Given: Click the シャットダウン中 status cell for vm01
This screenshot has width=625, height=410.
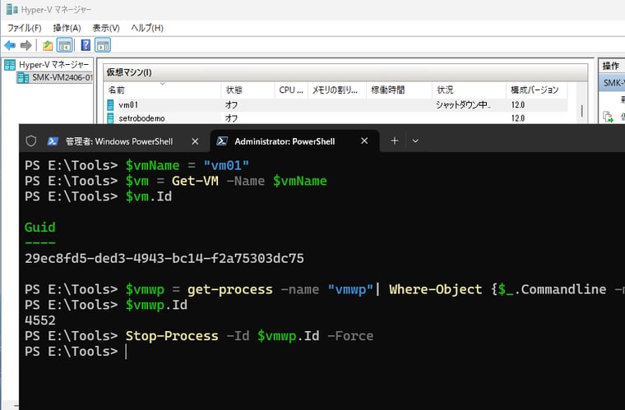Looking at the screenshot, I should (463, 104).
